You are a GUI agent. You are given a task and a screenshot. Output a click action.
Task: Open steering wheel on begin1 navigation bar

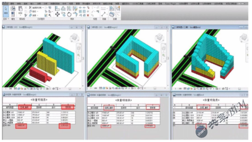pyautogui.click(x=78, y=48)
